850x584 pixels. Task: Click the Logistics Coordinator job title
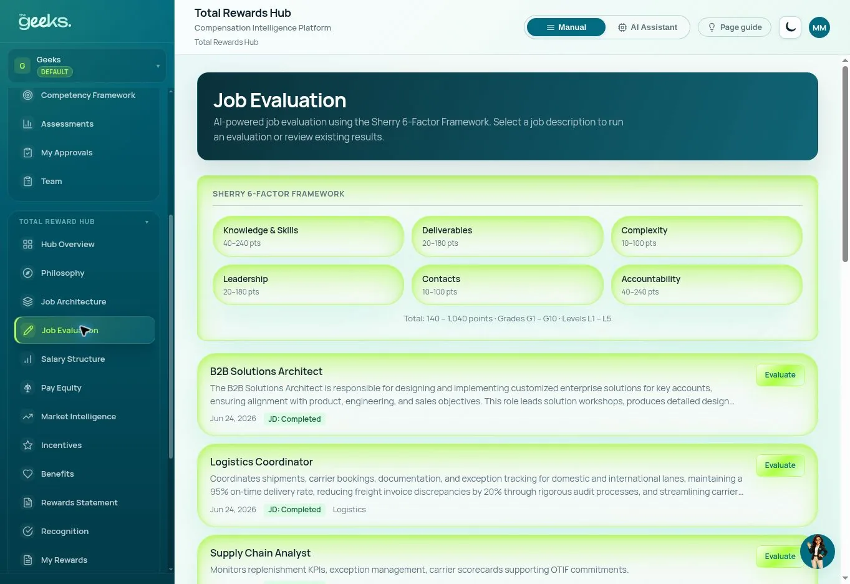click(261, 462)
